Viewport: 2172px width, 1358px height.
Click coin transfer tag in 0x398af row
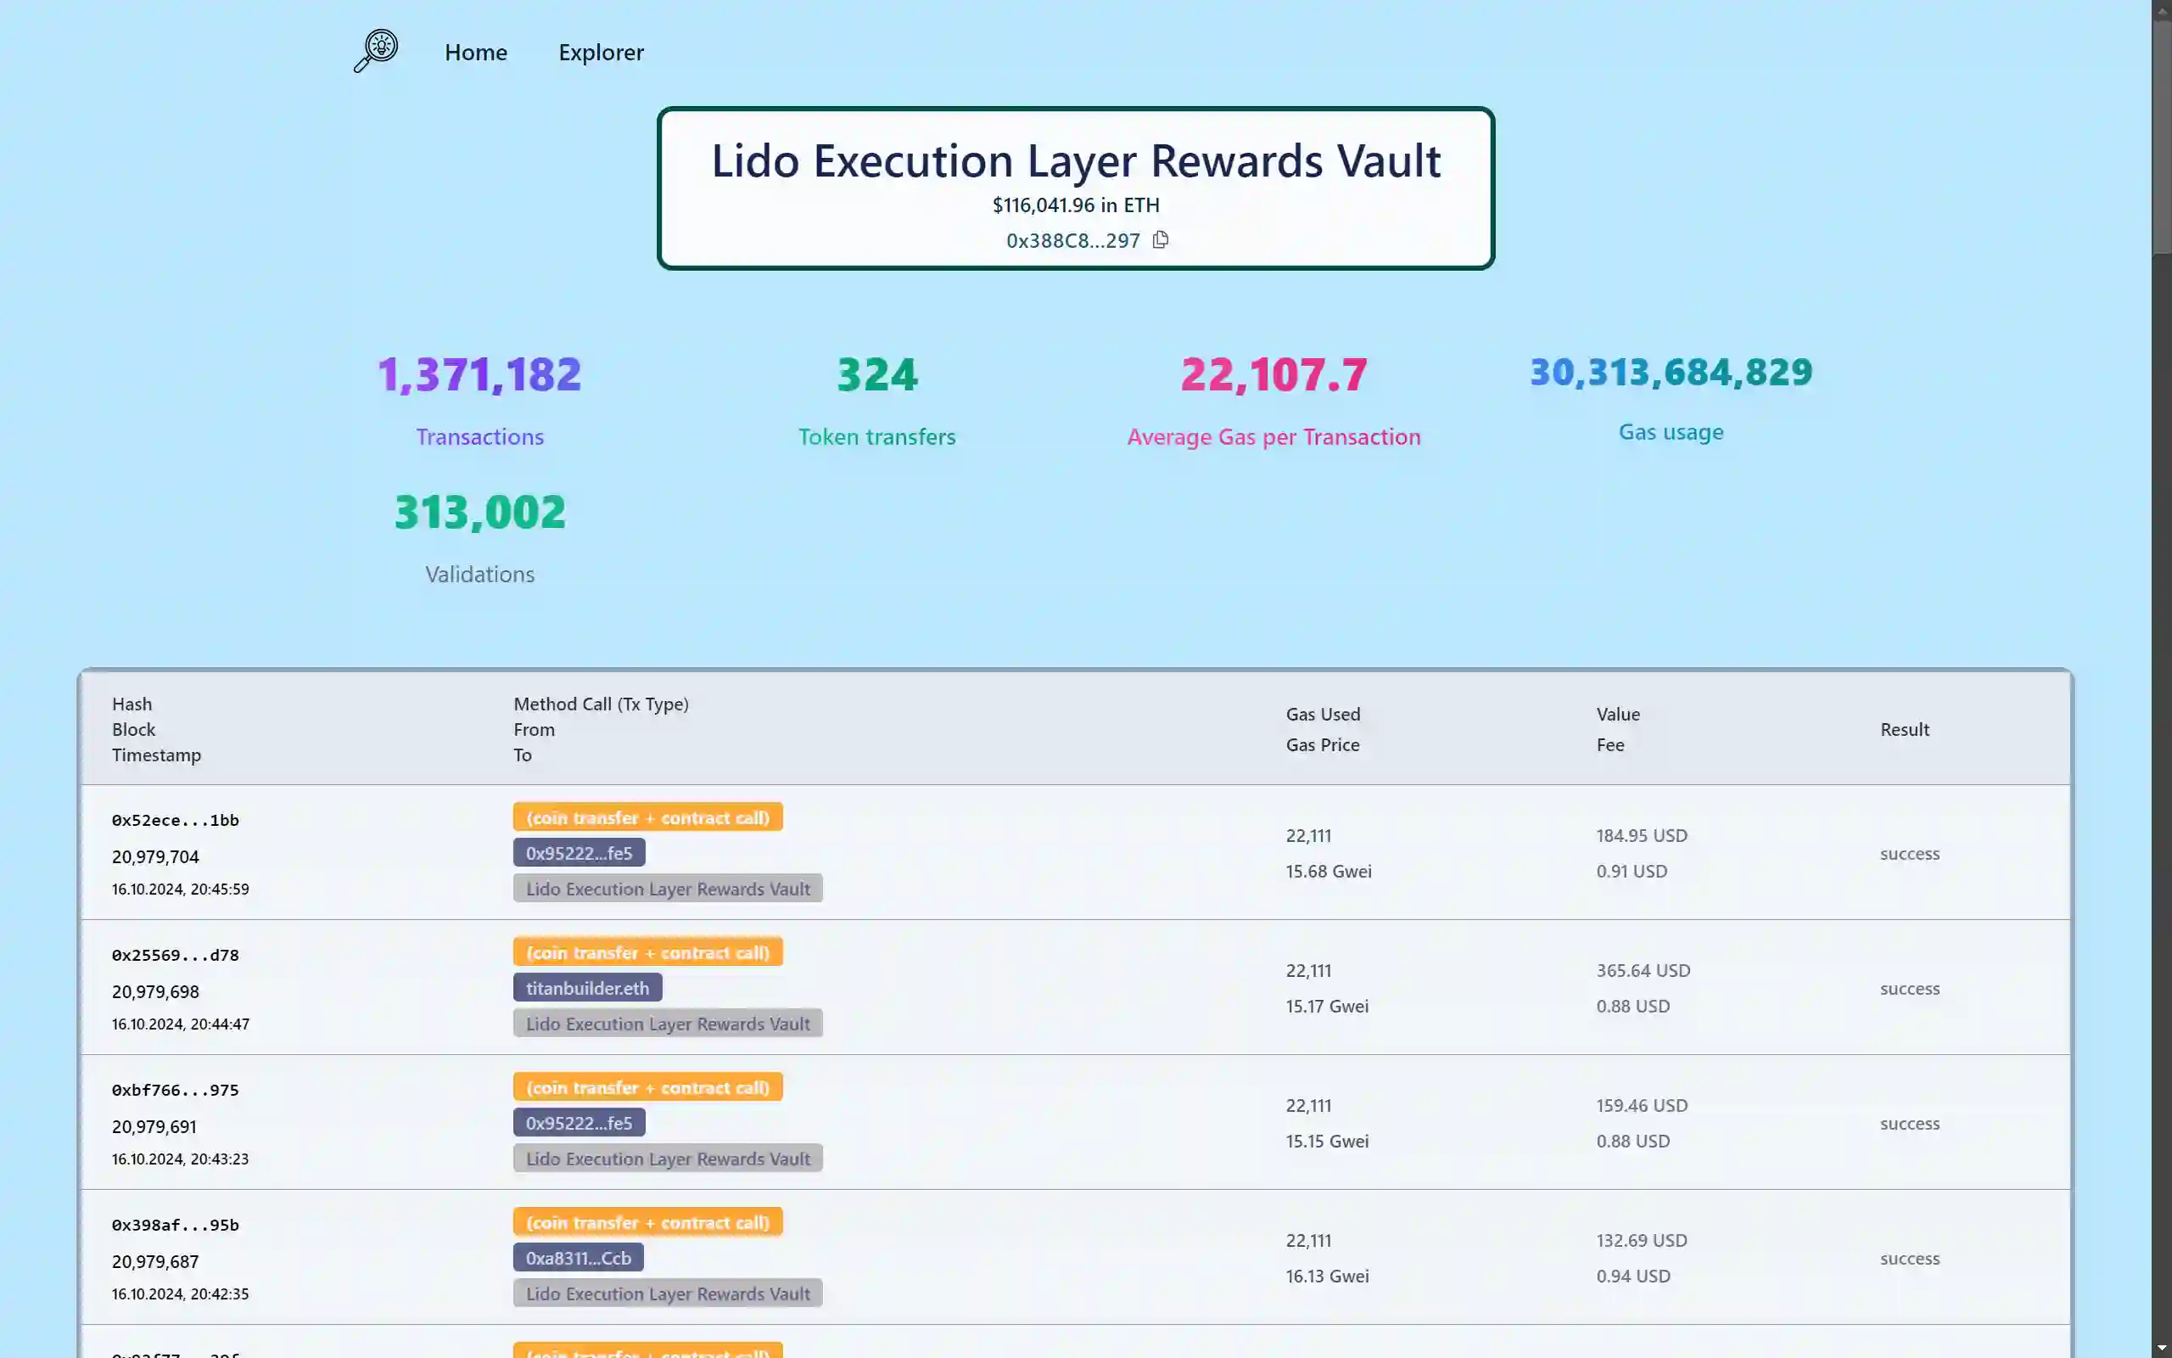(648, 1222)
